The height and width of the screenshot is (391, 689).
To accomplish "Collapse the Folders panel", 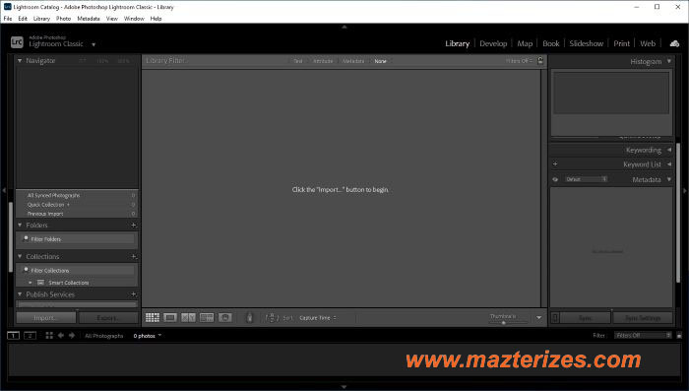I will point(20,225).
